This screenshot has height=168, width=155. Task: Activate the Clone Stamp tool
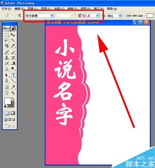tap(7, 58)
